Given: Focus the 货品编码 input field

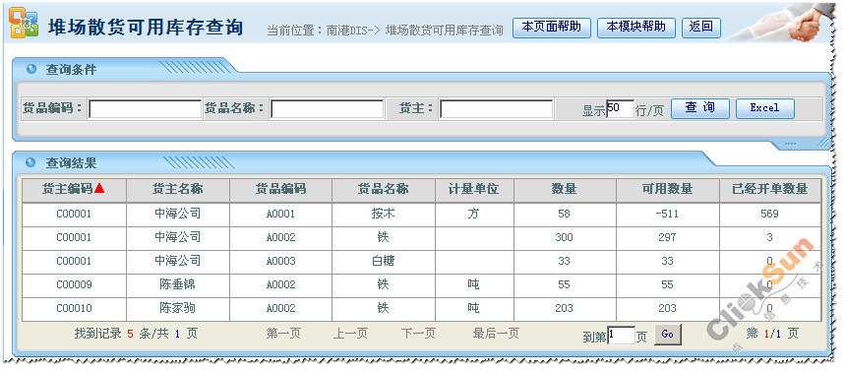Looking at the screenshot, I should pyautogui.click(x=145, y=109).
